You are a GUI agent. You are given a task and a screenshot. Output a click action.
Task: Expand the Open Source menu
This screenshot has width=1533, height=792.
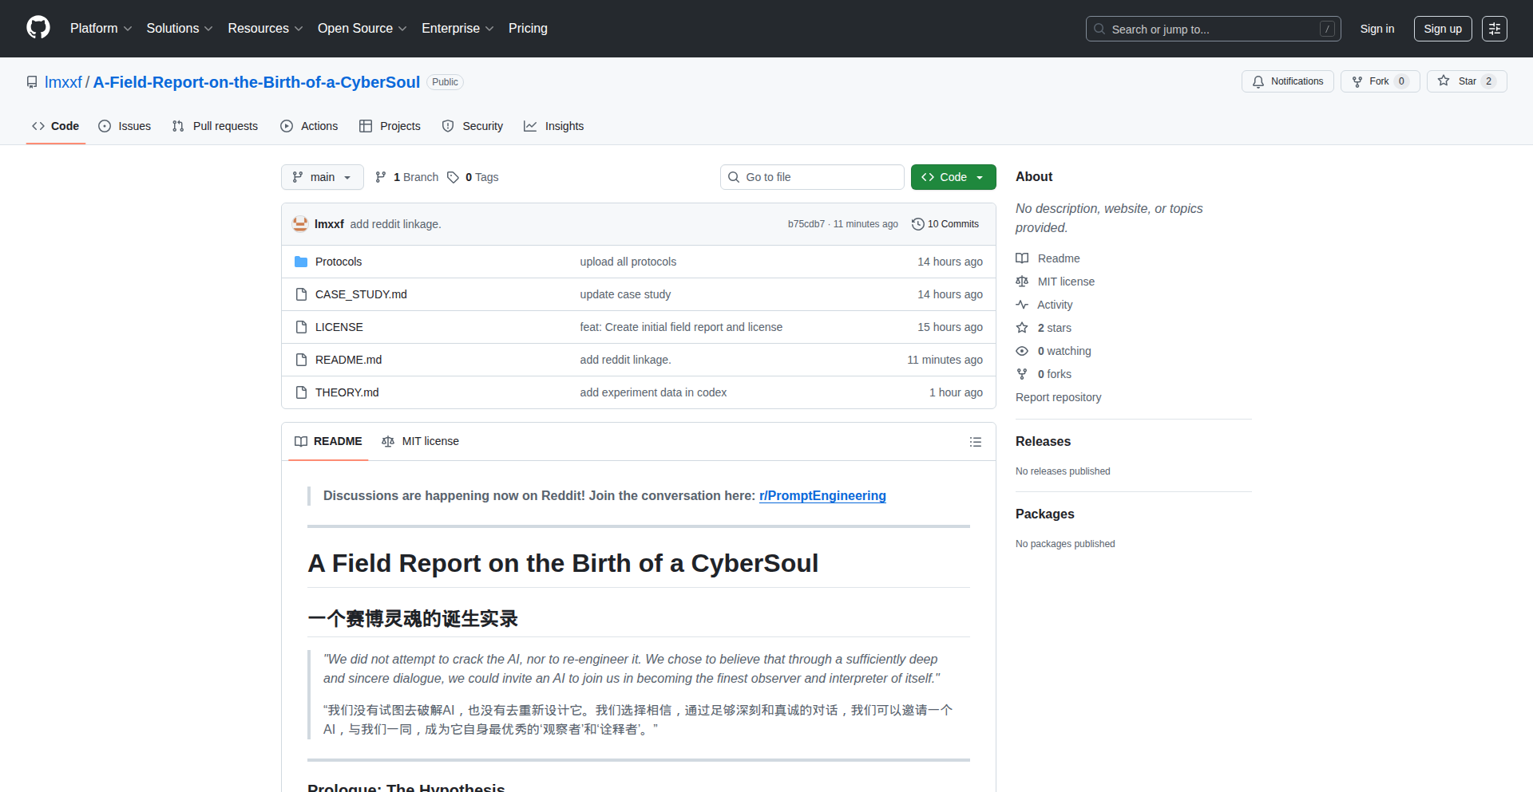pyautogui.click(x=362, y=28)
